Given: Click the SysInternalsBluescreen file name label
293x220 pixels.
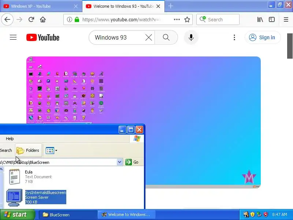Looking at the screenshot, I should pyautogui.click(x=45, y=192).
